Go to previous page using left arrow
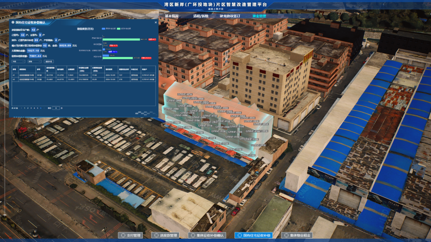431x242 pixels. coord(22,108)
